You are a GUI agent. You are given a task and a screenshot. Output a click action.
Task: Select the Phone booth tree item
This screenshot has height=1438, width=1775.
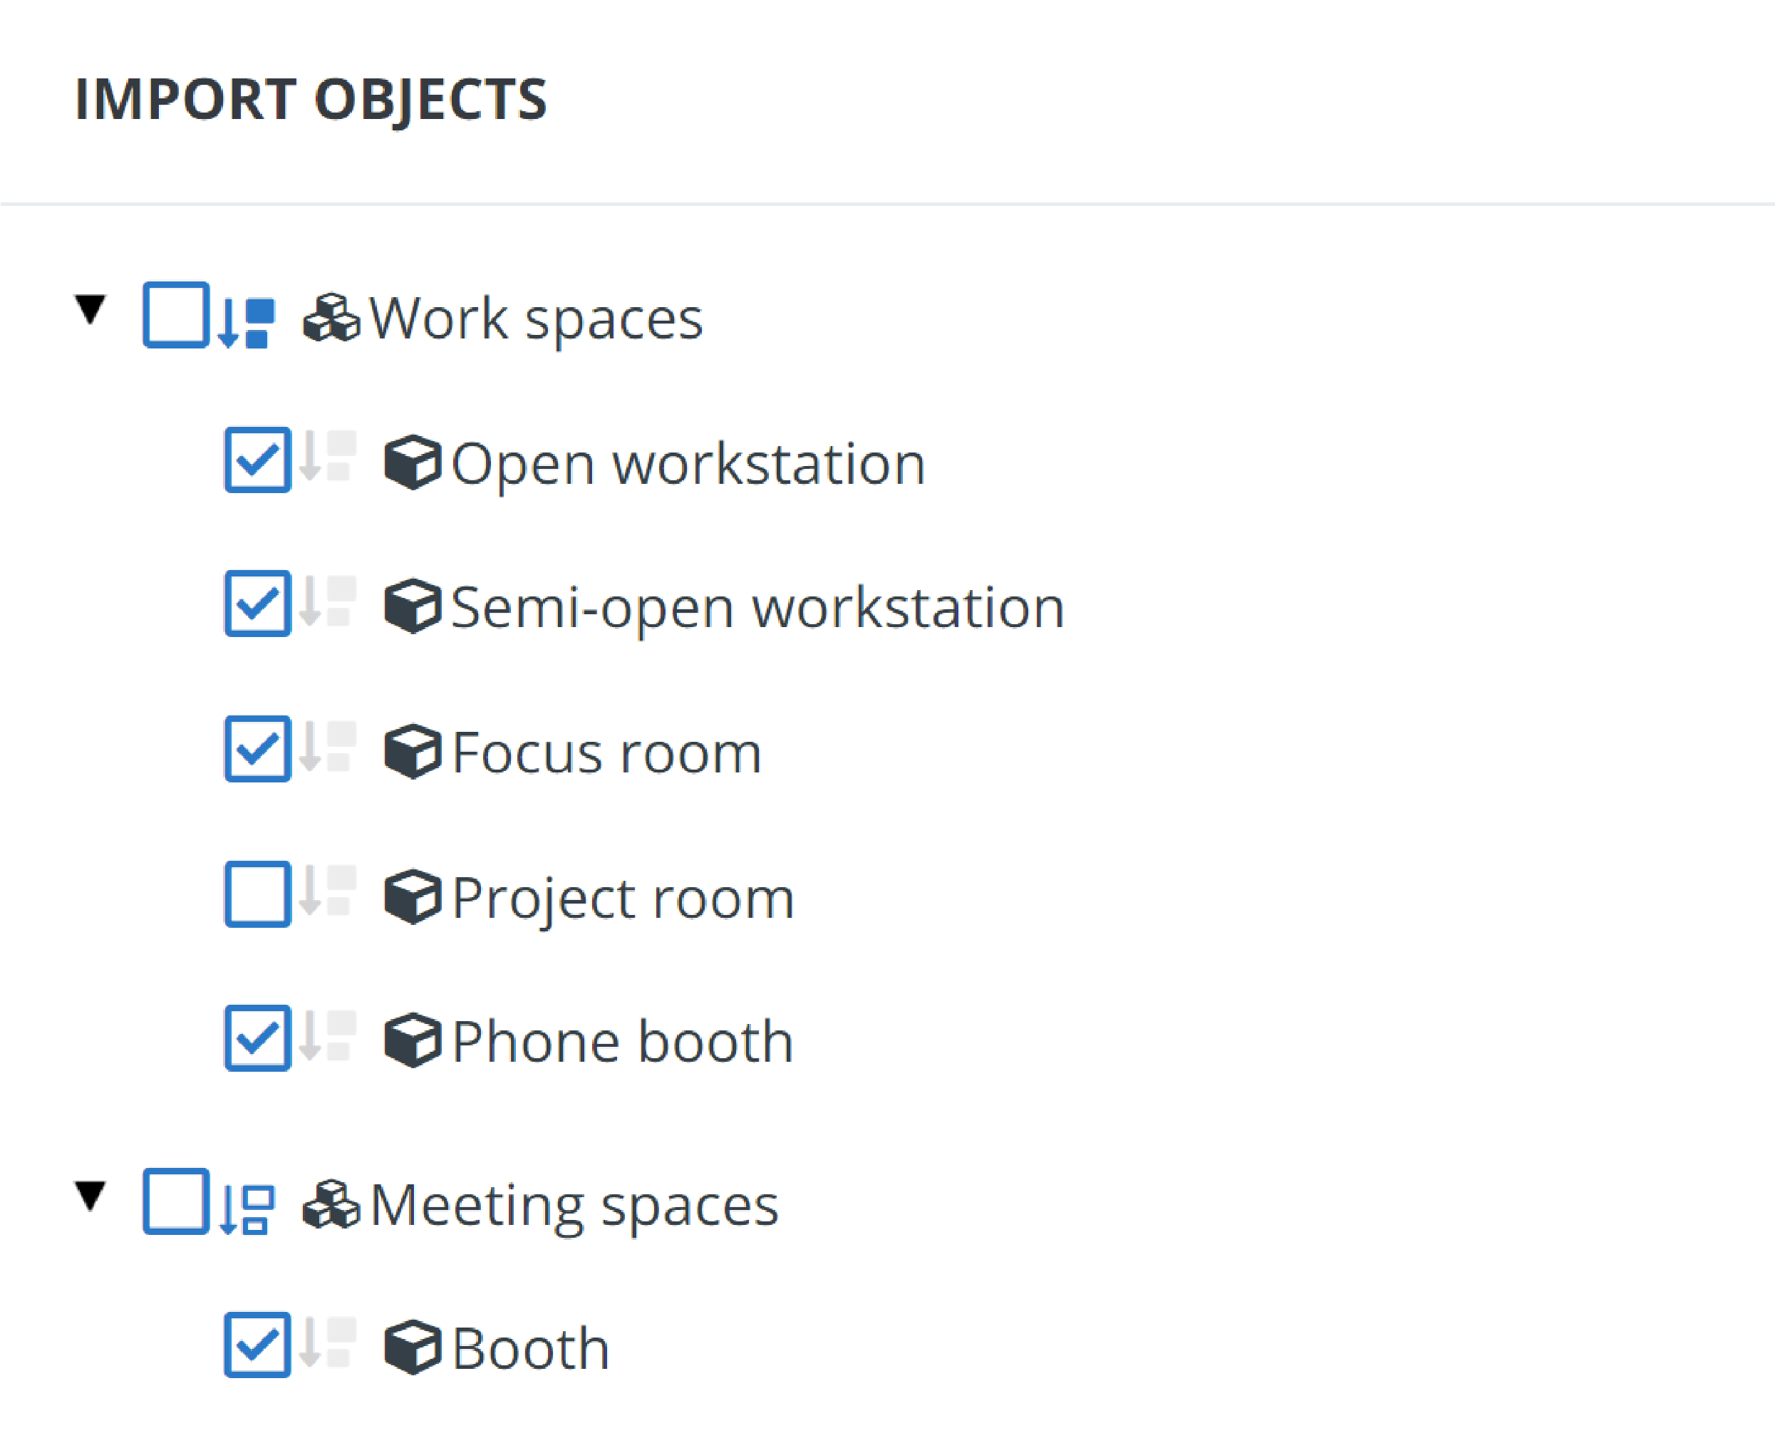coord(622,1041)
